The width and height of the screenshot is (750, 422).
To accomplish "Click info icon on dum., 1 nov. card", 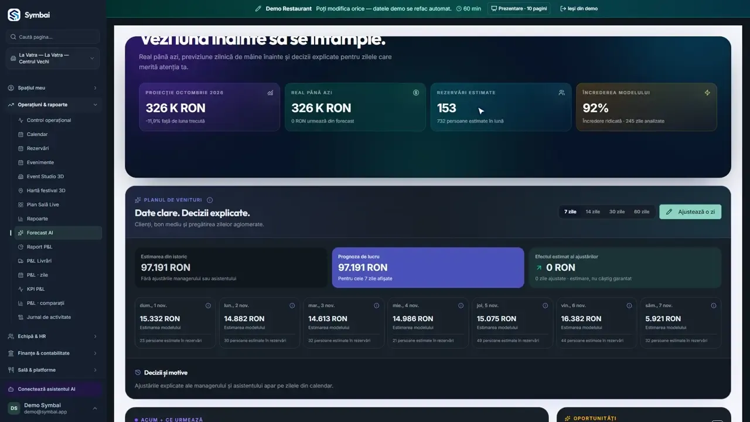I will (x=208, y=305).
